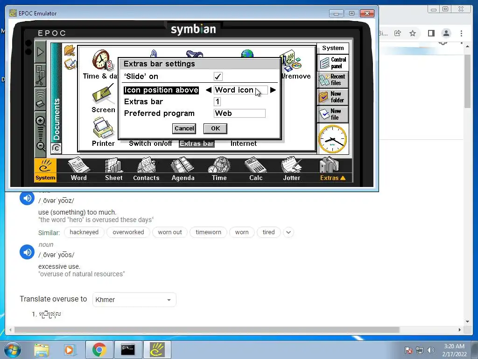Select the Internet control panel item
The height and width of the screenshot is (359, 478).
[x=244, y=144]
